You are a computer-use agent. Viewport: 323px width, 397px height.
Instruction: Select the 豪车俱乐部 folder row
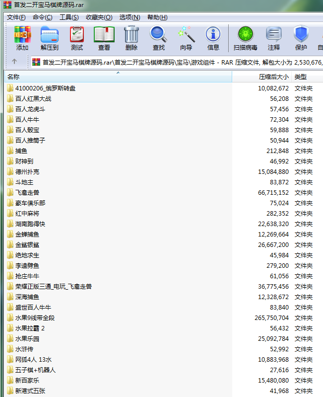click(x=164, y=203)
